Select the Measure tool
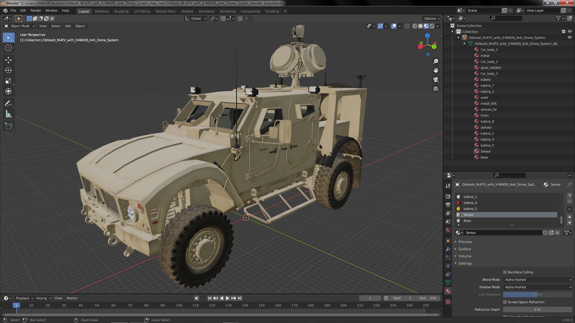 8,114
